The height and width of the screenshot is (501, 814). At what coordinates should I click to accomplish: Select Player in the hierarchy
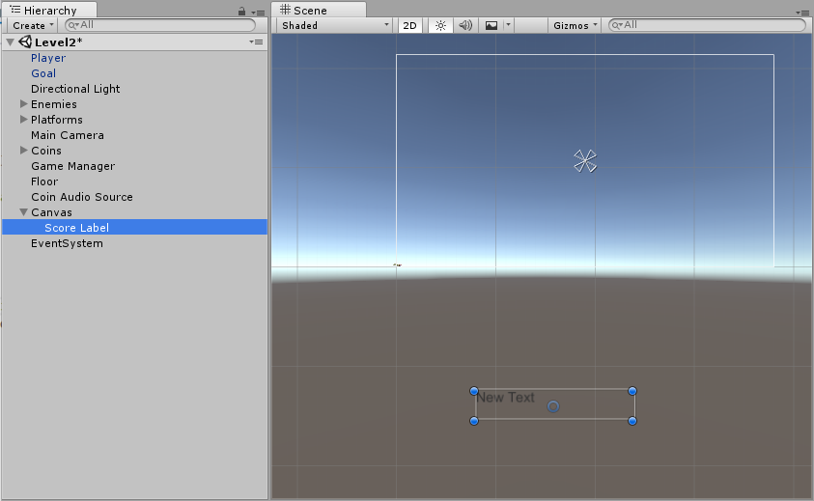pos(48,58)
